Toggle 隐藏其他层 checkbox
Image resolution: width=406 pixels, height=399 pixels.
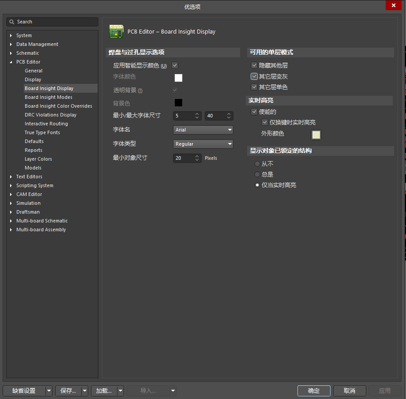254,65
